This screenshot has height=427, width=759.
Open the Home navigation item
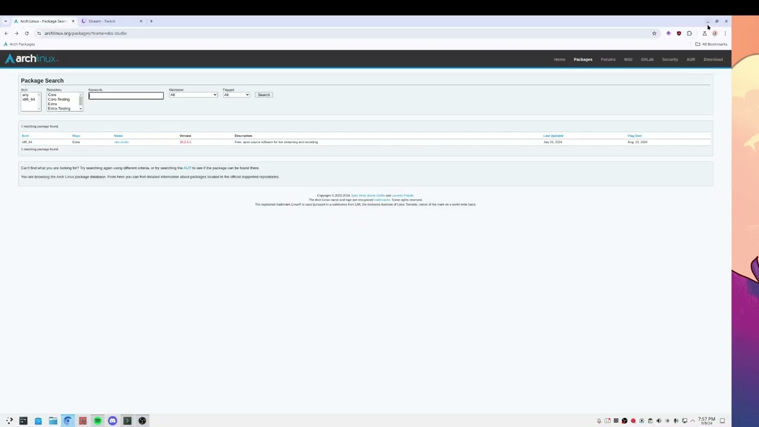click(559, 59)
